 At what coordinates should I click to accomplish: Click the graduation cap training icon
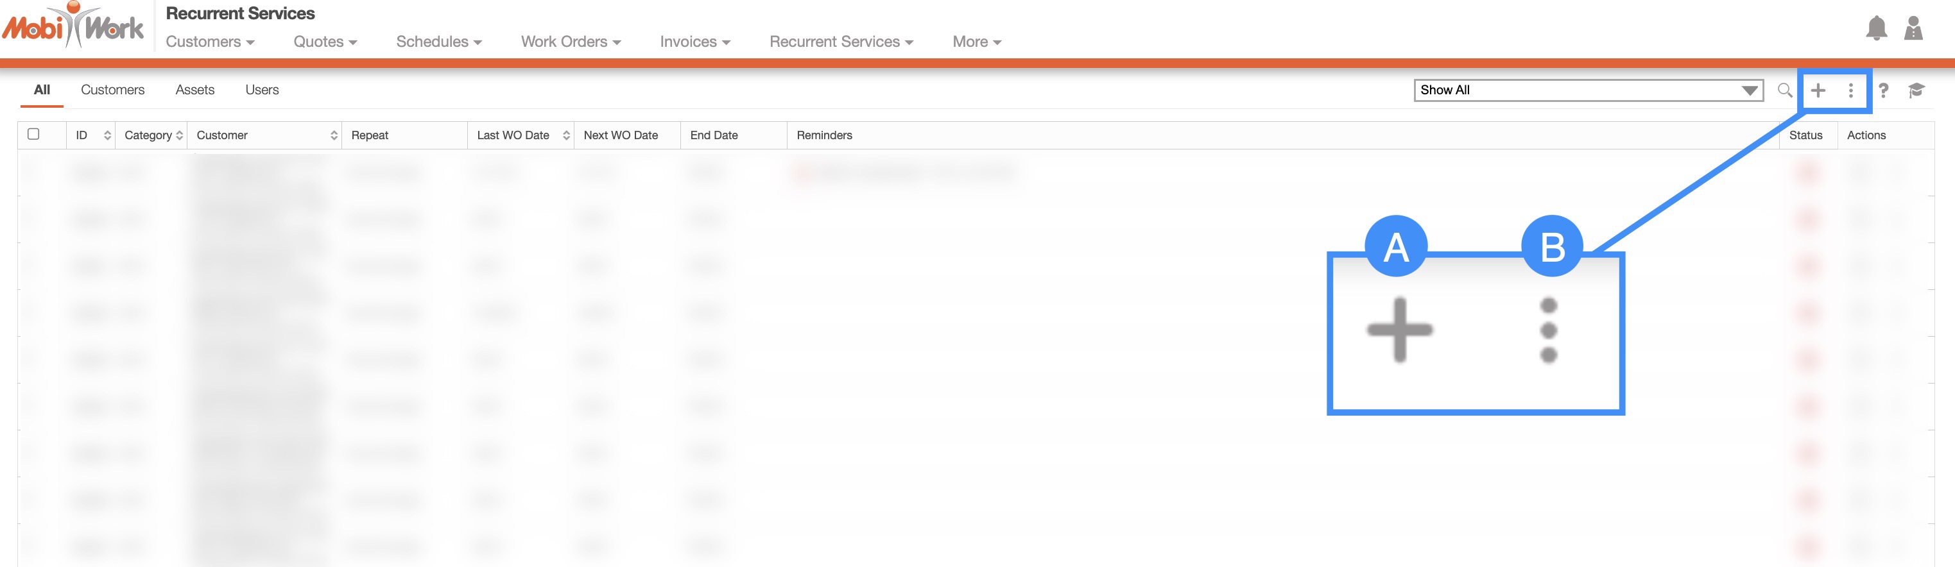click(1916, 91)
